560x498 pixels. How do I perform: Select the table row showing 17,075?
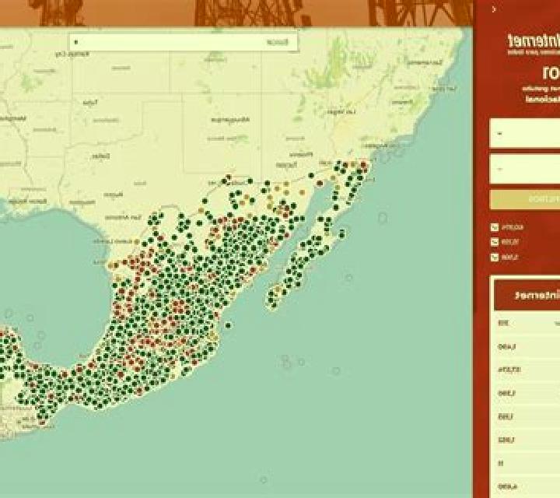click(x=527, y=370)
